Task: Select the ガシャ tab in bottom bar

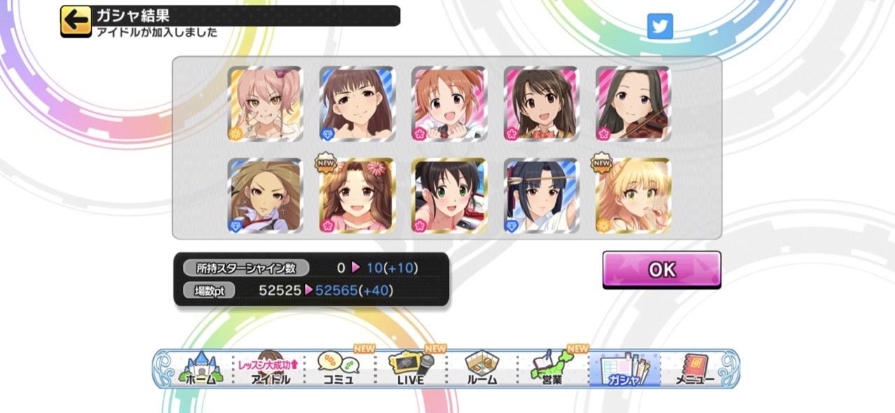Action: tap(624, 368)
